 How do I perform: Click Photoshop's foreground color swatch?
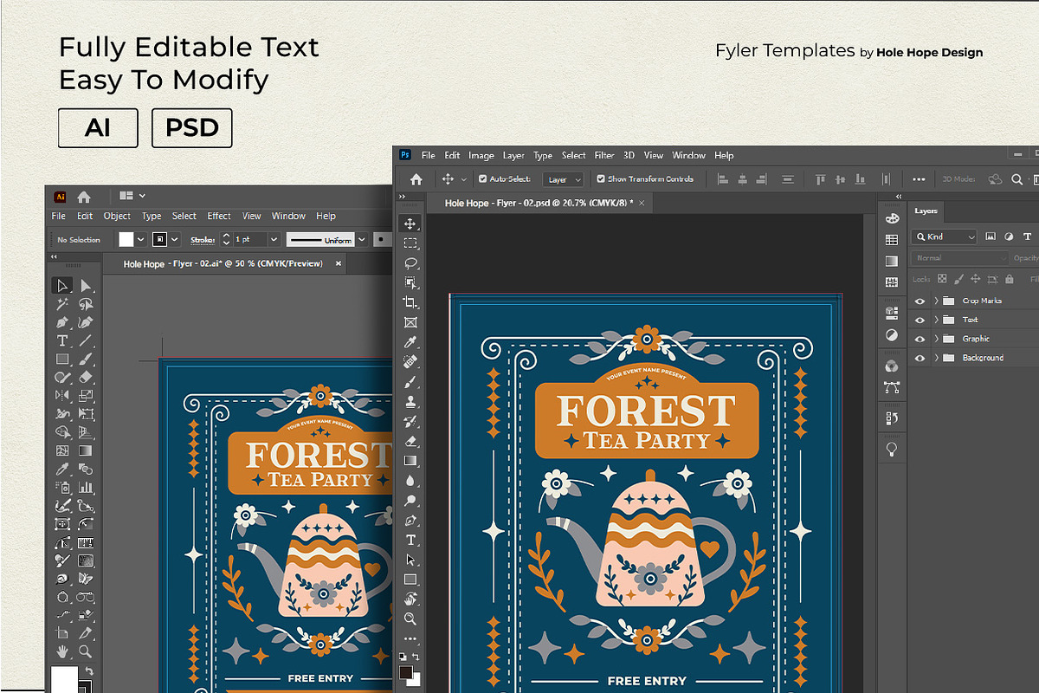pos(406,672)
